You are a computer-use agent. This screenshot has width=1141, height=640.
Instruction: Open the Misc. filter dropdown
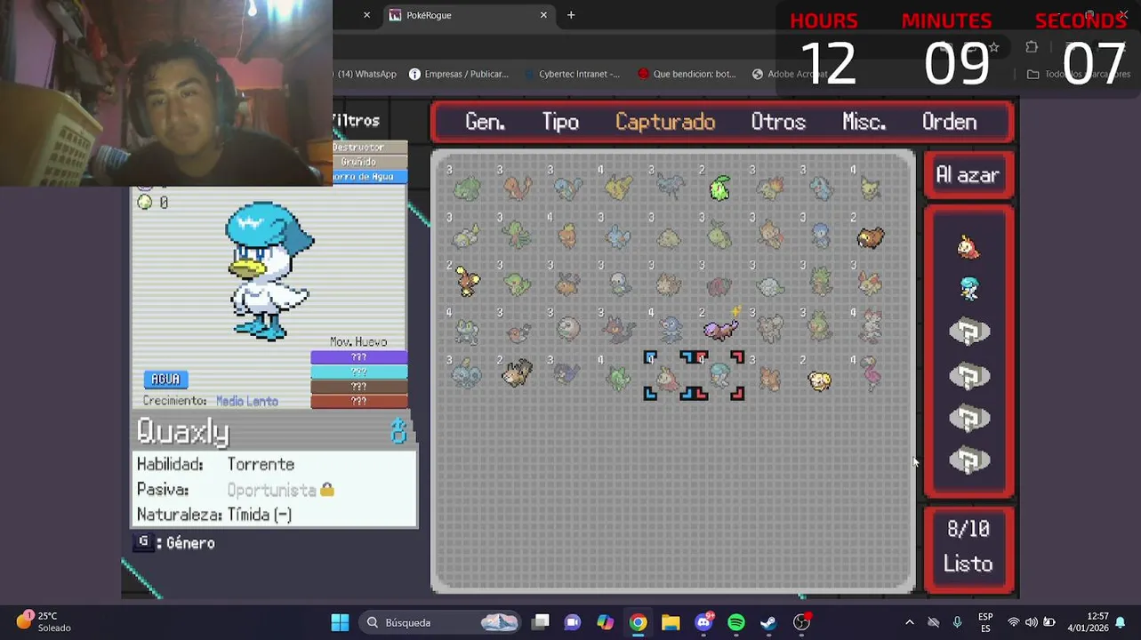[864, 122]
